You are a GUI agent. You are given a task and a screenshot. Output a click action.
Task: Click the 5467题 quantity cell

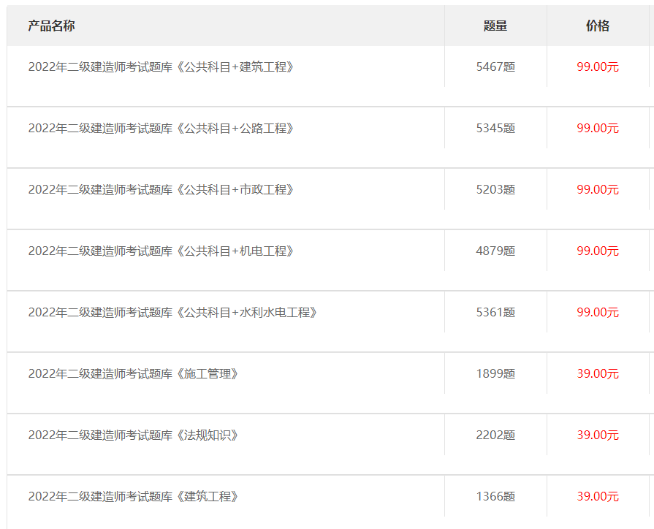tap(495, 67)
